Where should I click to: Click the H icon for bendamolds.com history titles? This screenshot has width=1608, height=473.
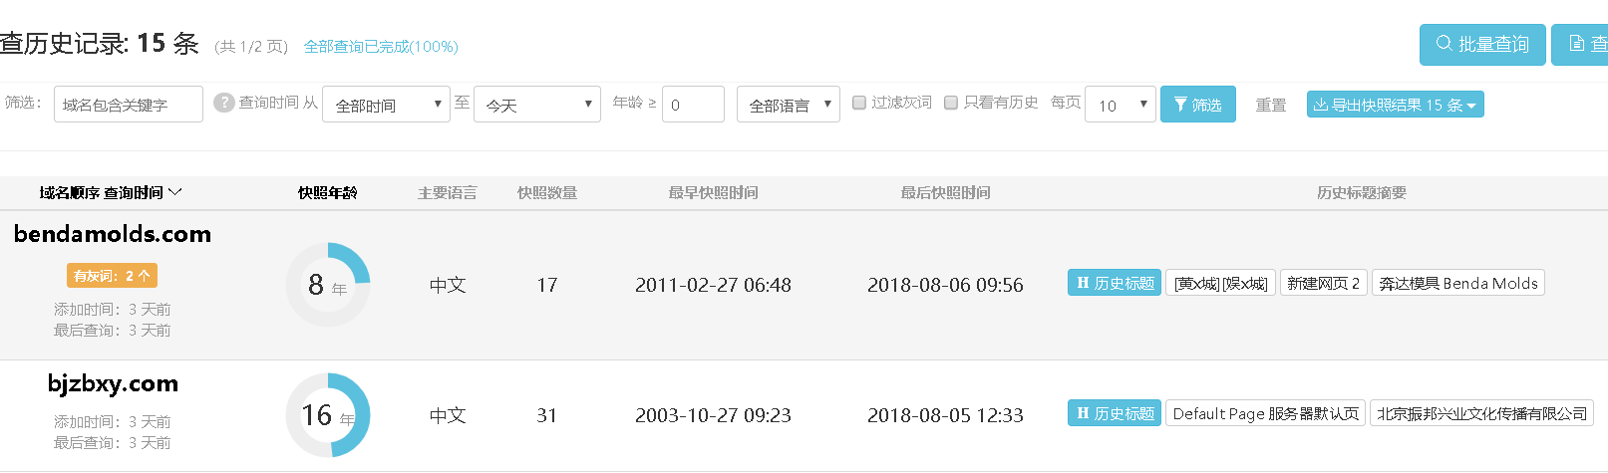(x=1083, y=283)
